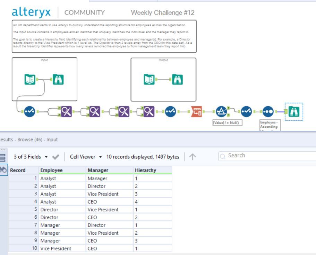
Task: Click the Browse tool inside Output container
Action: click(x=177, y=79)
